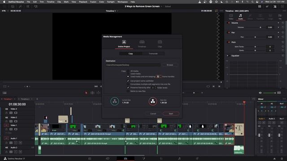The image size is (287, 161).
Task: Click Cancel in Media Management dialog
Action: [x=153, y=114]
